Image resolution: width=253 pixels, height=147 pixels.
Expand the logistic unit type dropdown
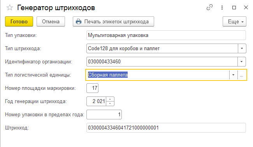pos(233,75)
